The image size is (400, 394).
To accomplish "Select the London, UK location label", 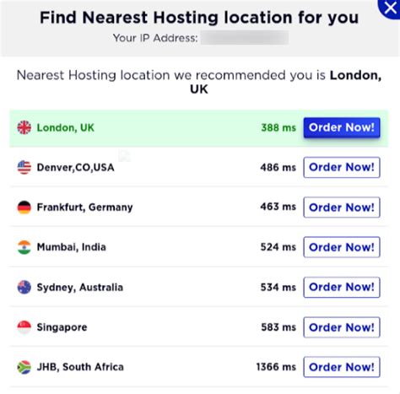I will (x=66, y=127).
